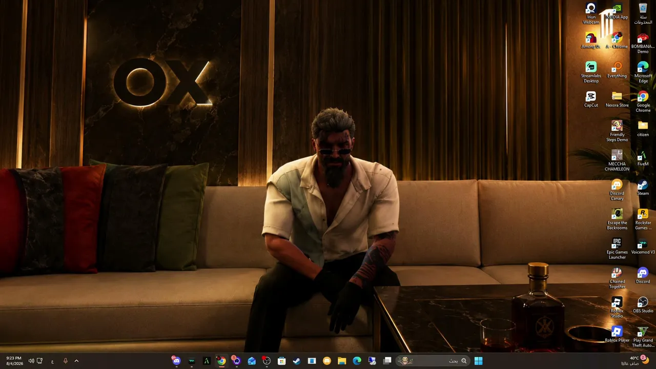Launch Rockstar Games Launcher desktop shortcut
The width and height of the screenshot is (656, 369).
(643, 219)
